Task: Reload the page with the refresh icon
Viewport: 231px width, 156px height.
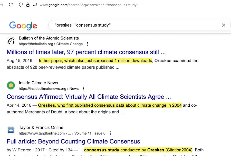Action: [x=11, y=5]
